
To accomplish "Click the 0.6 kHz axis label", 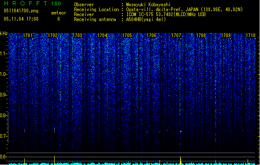I will click(x=3, y=157).
